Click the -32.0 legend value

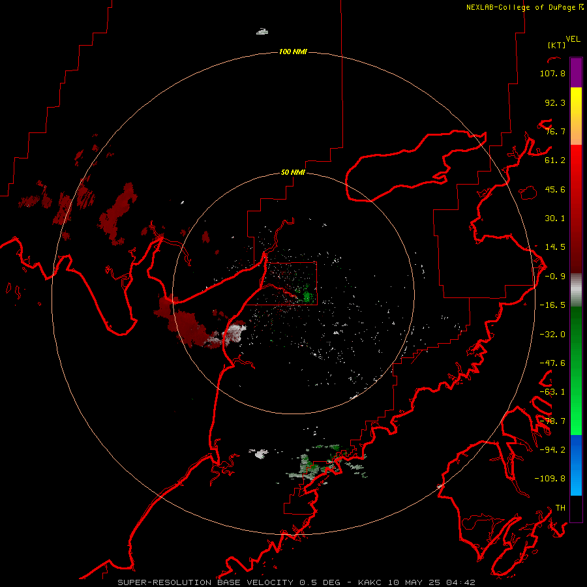552,335
